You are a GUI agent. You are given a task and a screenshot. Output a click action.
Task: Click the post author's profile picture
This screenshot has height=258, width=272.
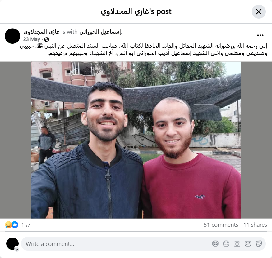[x=12, y=36]
